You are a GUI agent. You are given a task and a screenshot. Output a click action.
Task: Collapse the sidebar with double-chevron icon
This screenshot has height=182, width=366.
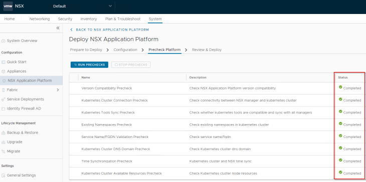tap(58, 28)
